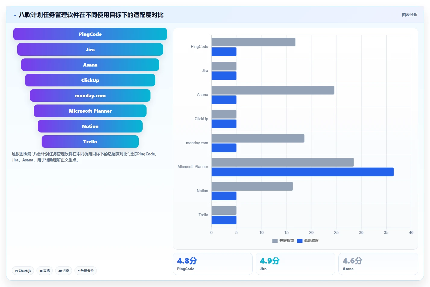Click Trello's blue bar in chart

[x=224, y=220]
